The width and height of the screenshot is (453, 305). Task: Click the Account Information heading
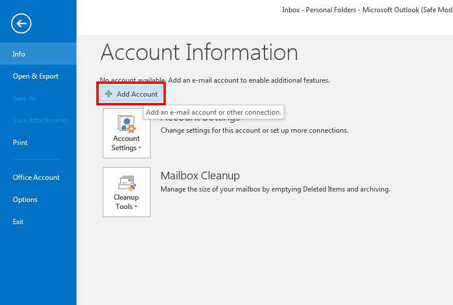click(199, 52)
